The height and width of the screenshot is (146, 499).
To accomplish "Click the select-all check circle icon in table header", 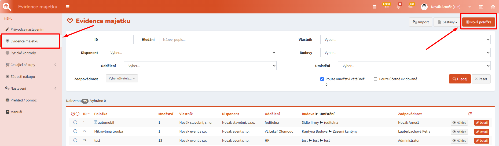I will coord(73,114).
